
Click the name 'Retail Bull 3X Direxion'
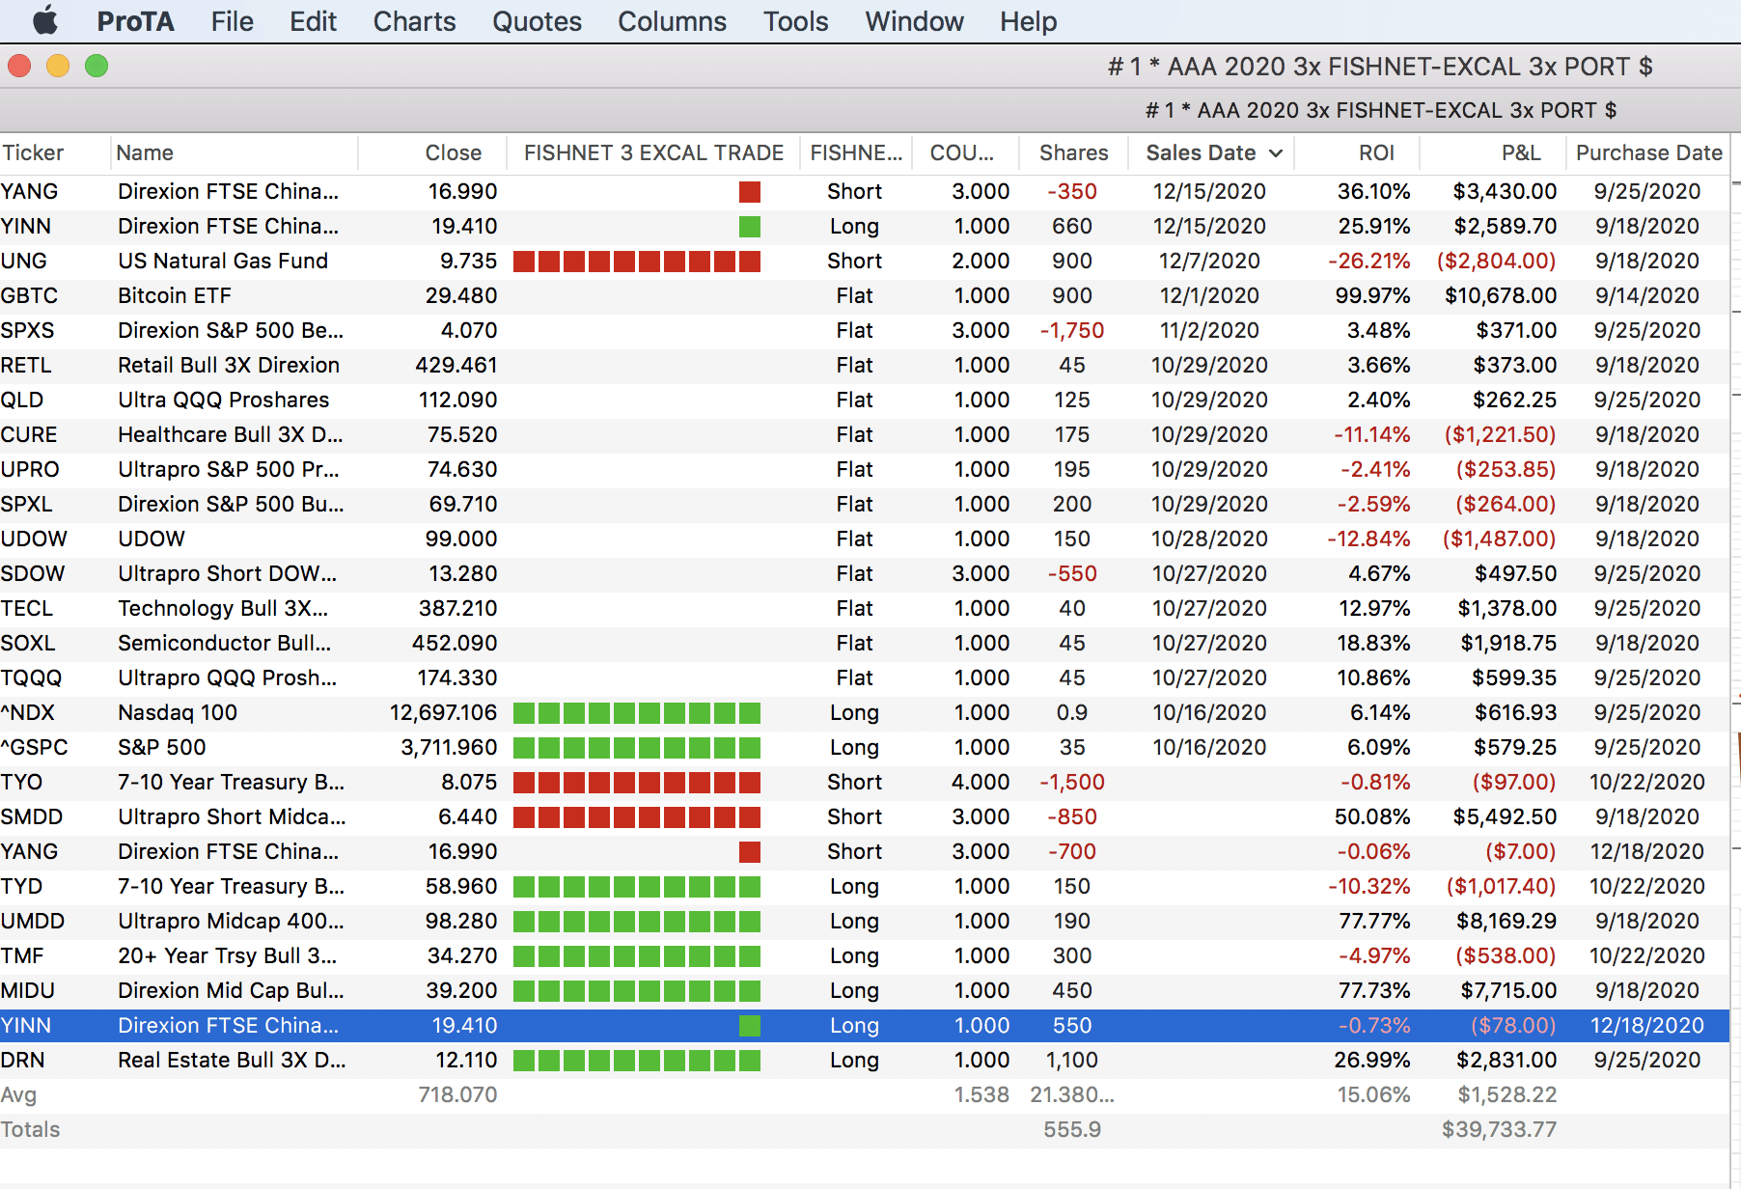[229, 365]
